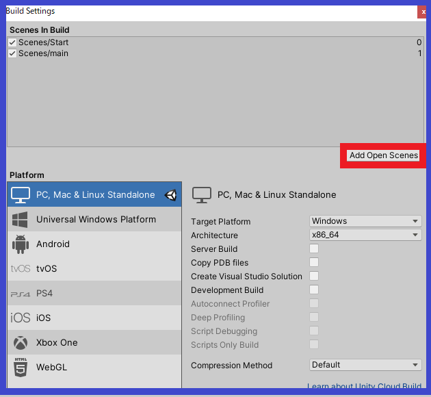Click the Scenes In Build heading
This screenshot has width=431, height=397.
[x=39, y=29]
